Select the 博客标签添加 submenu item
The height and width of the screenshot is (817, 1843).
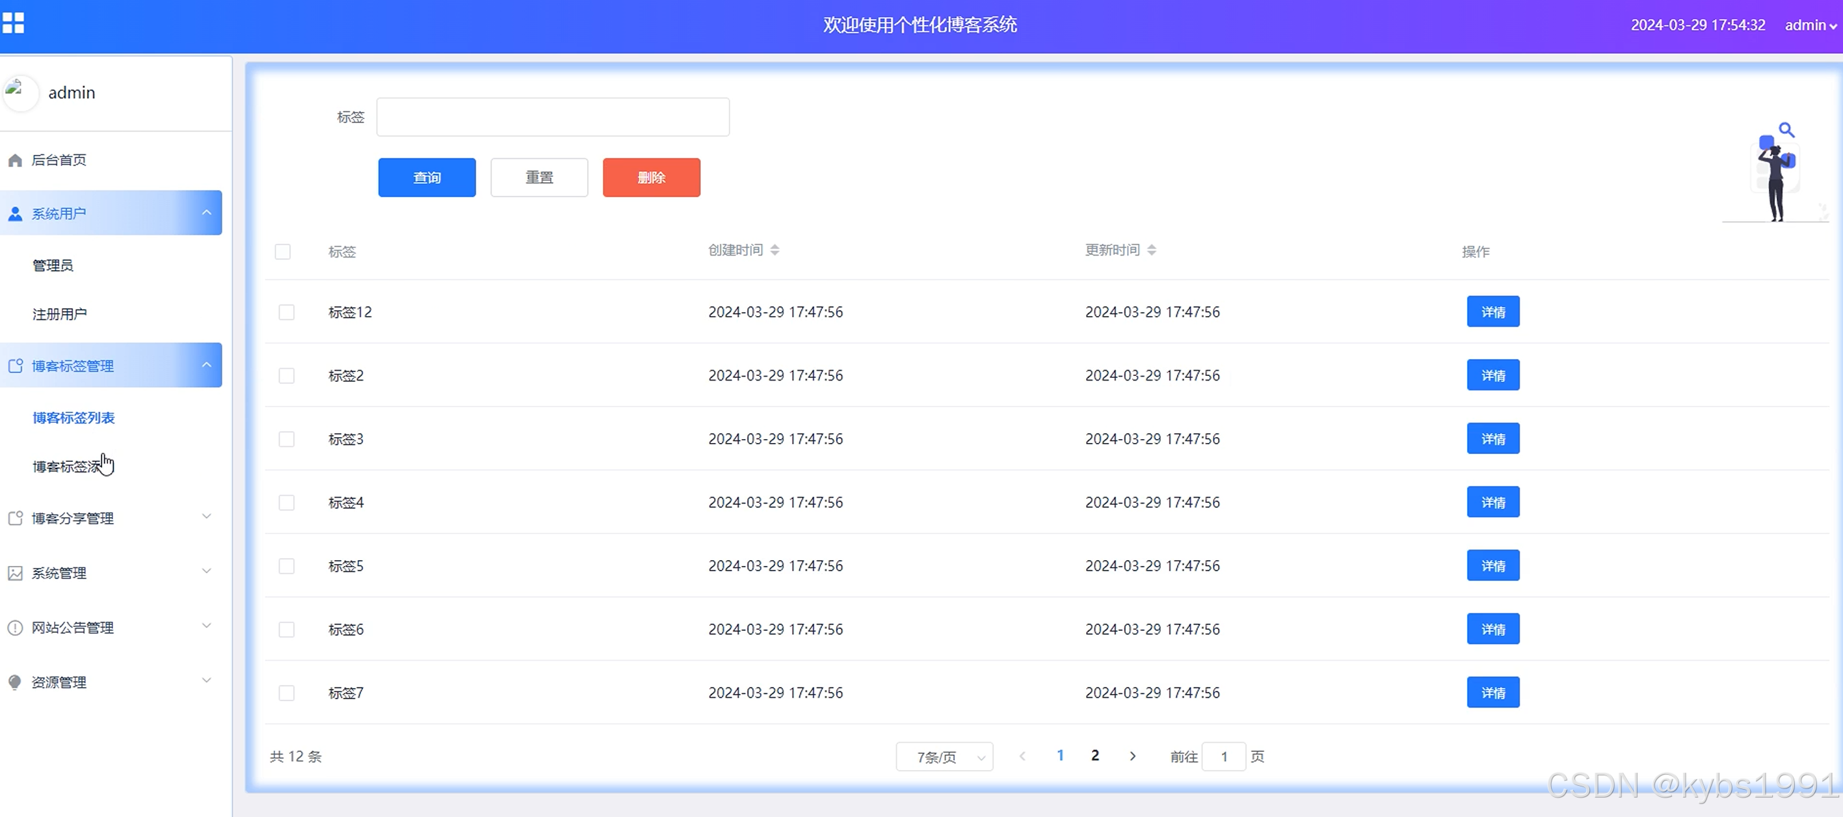[68, 466]
